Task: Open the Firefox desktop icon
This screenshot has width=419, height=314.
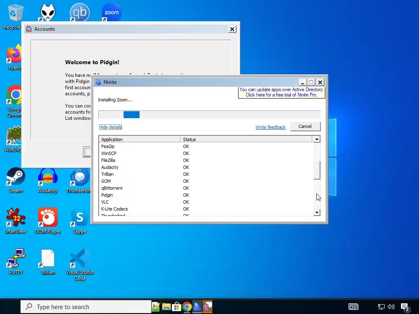Action: click(x=14, y=57)
